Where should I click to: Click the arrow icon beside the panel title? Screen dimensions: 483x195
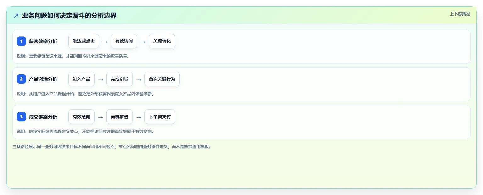(16, 16)
